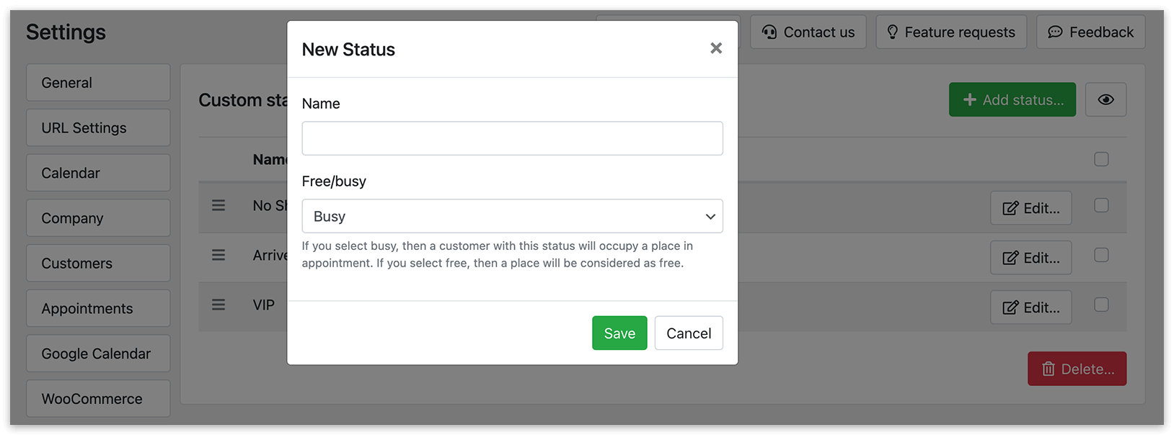The width and height of the screenshot is (1174, 435).
Task: Save the new status
Action: (x=619, y=333)
